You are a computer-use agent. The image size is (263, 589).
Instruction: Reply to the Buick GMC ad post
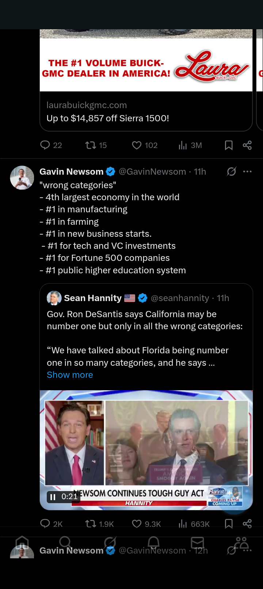tap(45, 145)
